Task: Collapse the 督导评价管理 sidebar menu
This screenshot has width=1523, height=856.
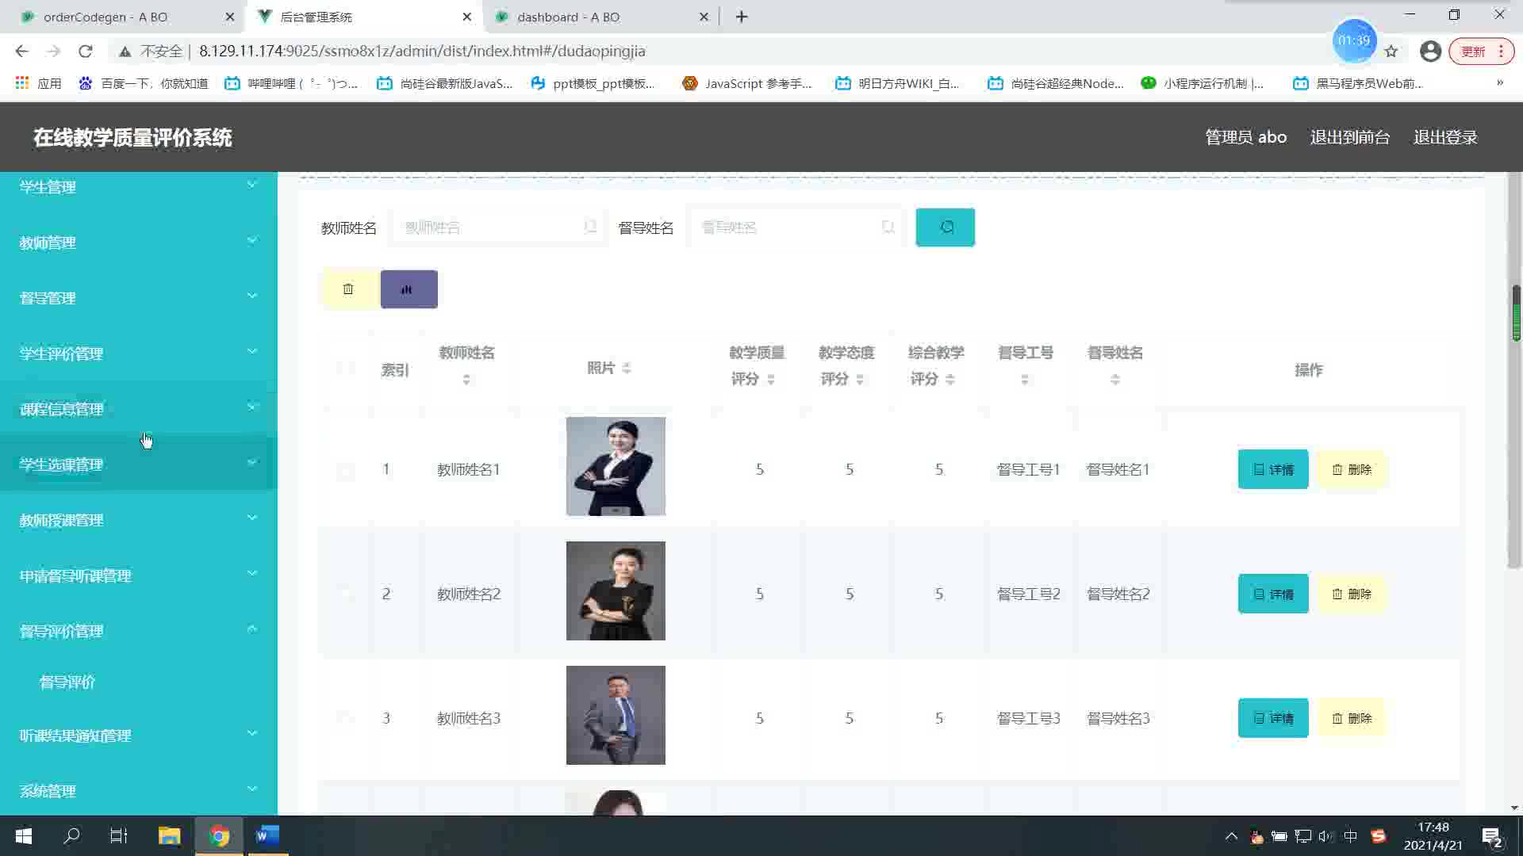Action: click(x=139, y=631)
